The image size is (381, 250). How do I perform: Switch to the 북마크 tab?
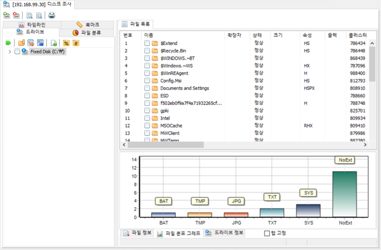(x=87, y=24)
